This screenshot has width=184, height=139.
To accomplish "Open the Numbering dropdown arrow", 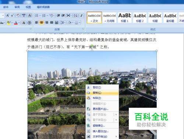I will coord(47,15).
